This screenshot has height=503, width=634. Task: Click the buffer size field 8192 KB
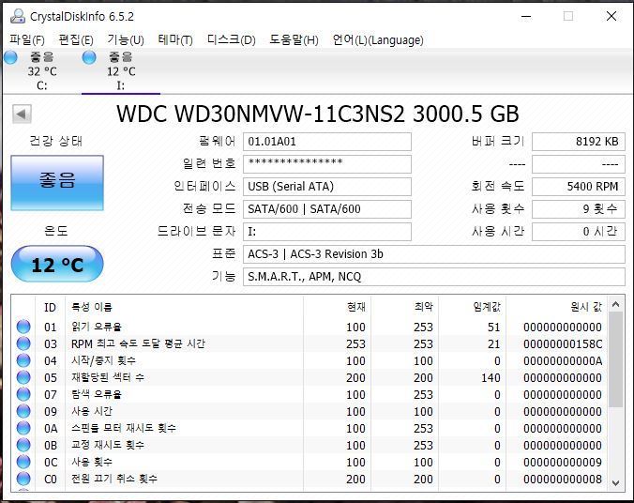(x=579, y=142)
